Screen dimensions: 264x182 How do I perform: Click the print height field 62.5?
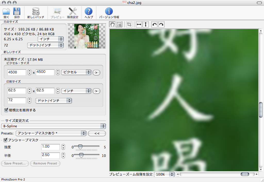[45, 91]
